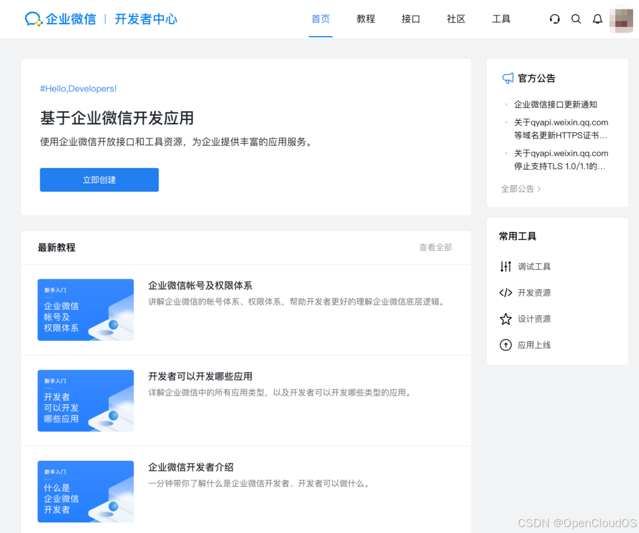
Task: Open the search icon in top navigation
Action: [x=576, y=19]
